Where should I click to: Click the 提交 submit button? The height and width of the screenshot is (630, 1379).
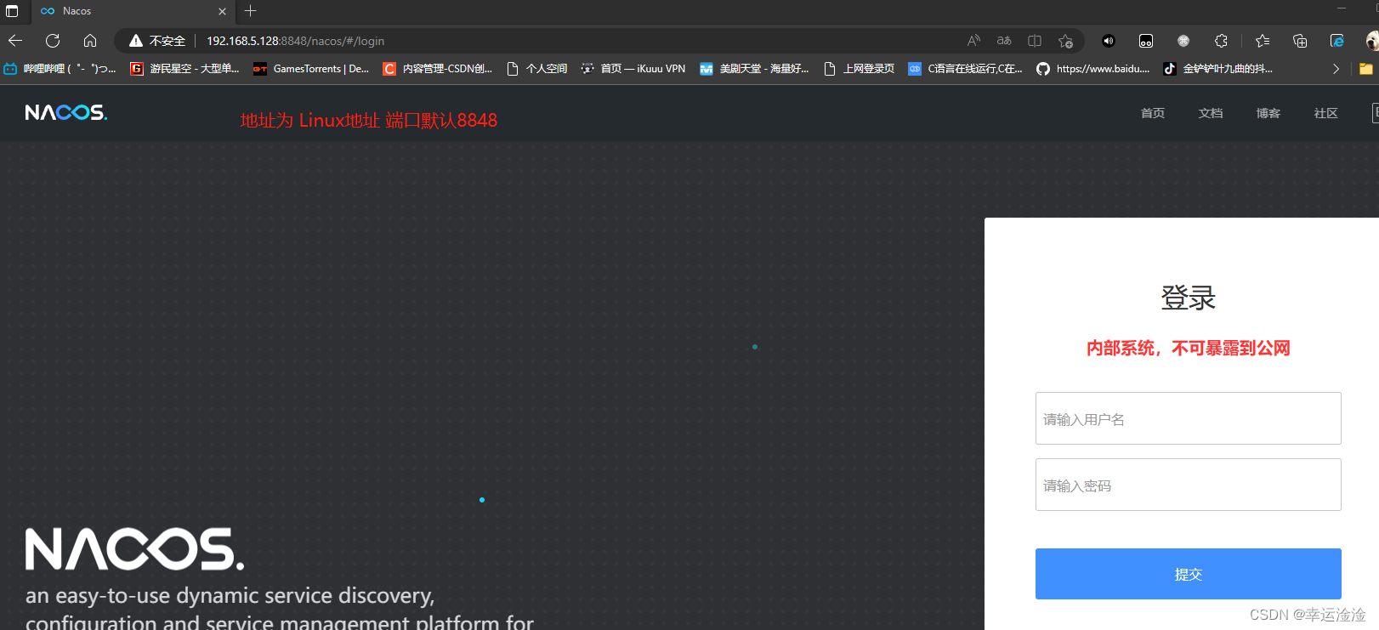coord(1188,574)
